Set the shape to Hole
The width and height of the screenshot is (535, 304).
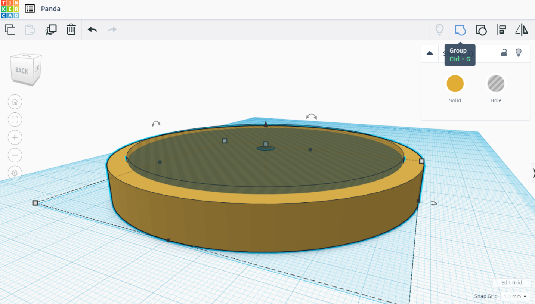(496, 84)
